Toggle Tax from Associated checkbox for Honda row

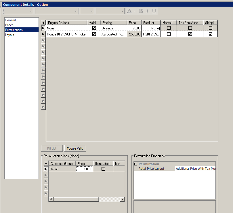(190, 34)
